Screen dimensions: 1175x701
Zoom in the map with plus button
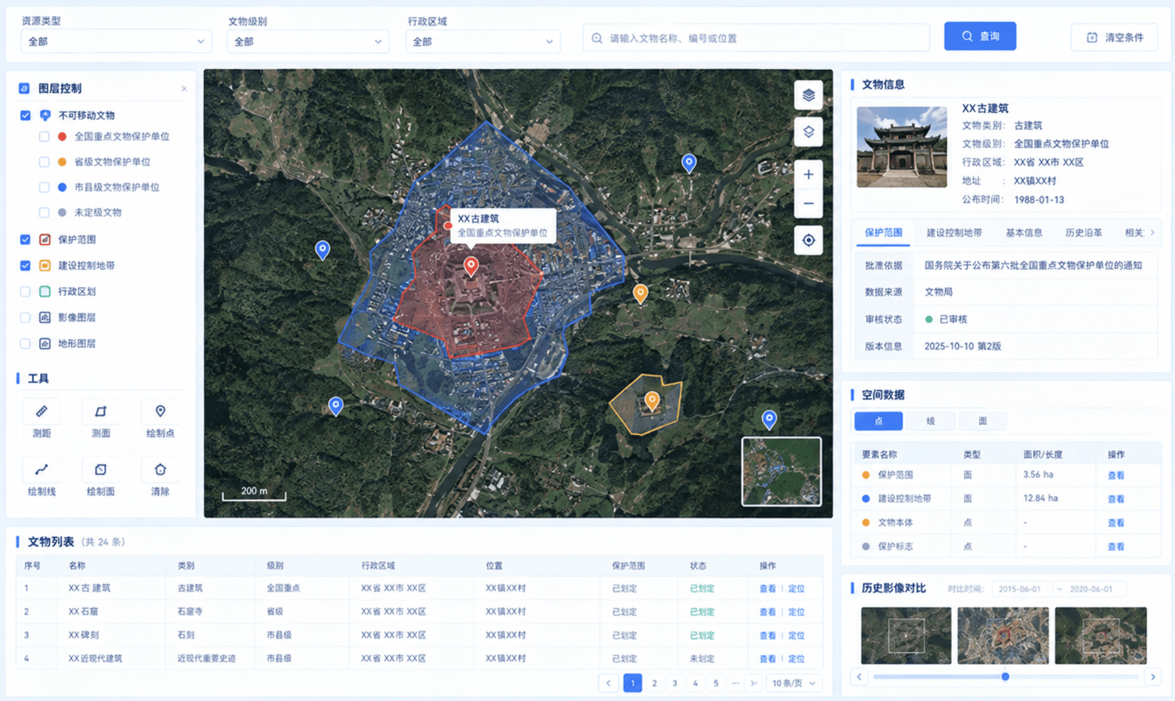click(x=808, y=174)
